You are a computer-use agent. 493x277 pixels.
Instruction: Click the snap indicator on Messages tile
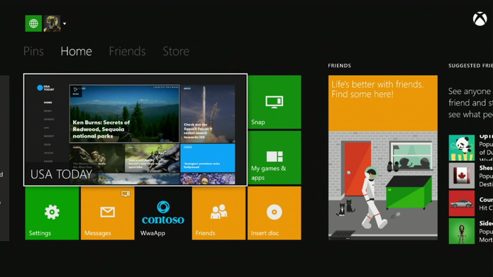pos(126,193)
